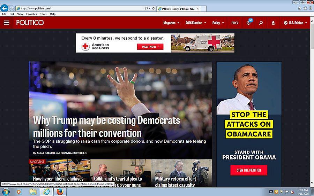Click the POLITICO logo
The height and width of the screenshot is (196, 314).
[x=30, y=23]
